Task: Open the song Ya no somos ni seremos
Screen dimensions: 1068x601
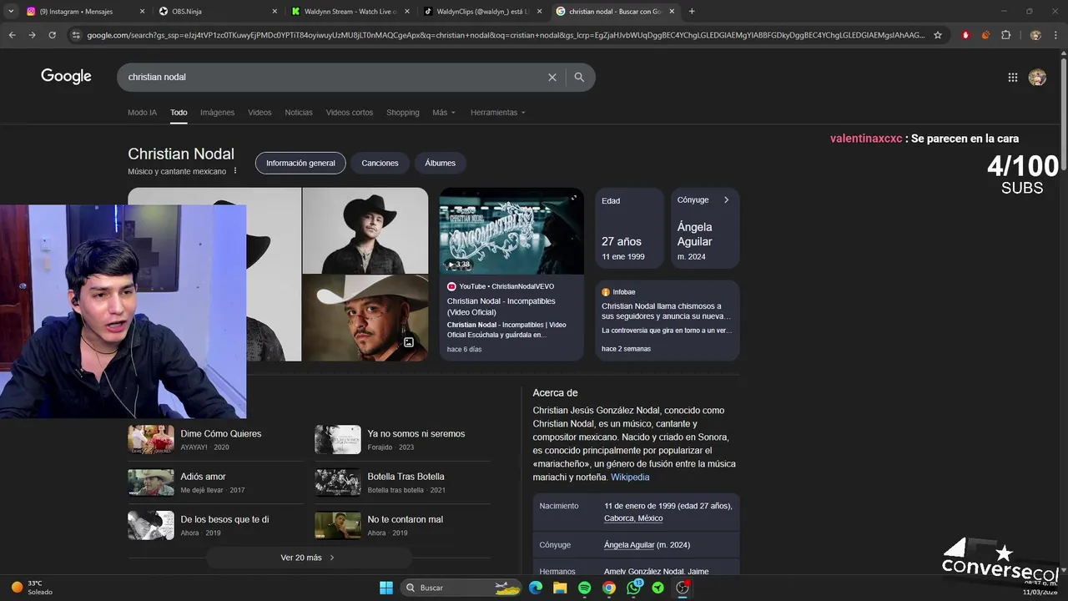Action: pyautogui.click(x=416, y=434)
